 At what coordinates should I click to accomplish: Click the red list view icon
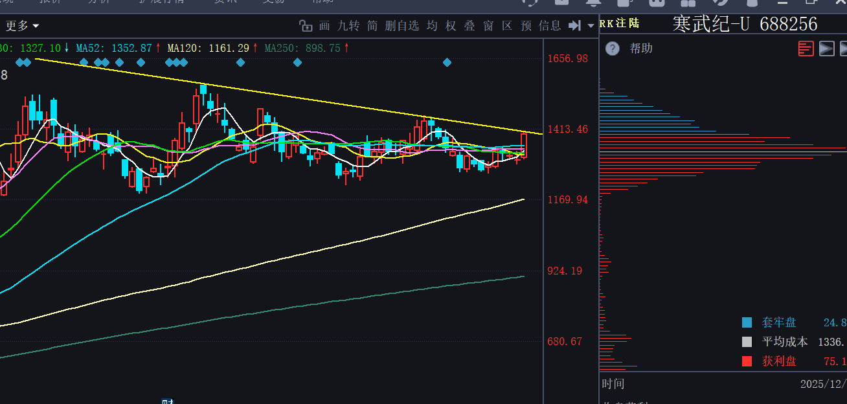pos(806,49)
